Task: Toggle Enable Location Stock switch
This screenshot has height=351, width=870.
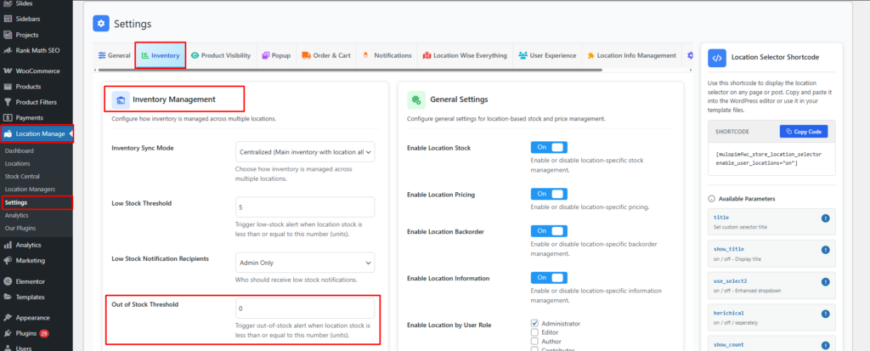Action: coord(549,148)
